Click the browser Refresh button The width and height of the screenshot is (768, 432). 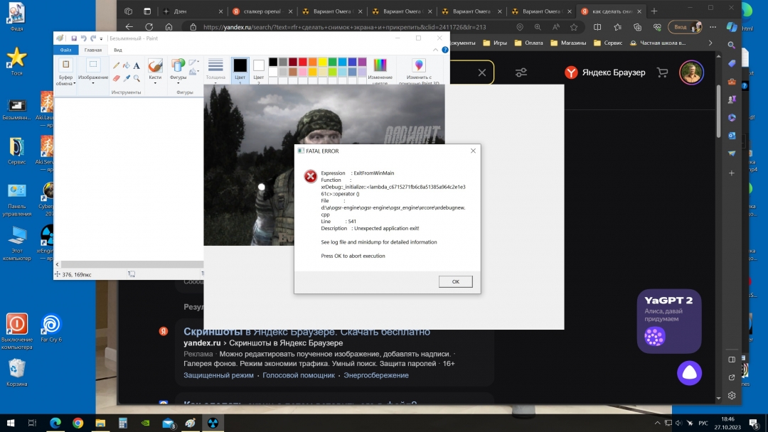149,28
